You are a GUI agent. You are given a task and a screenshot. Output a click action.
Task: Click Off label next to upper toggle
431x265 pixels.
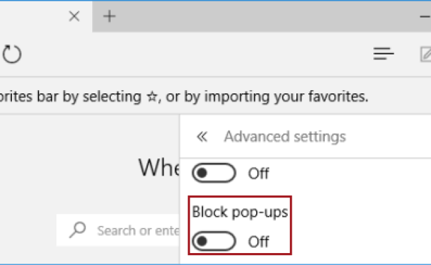(x=259, y=174)
